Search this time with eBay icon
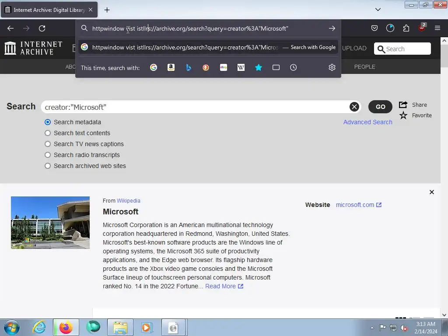Image resolution: width=448 pixels, height=336 pixels. click(x=224, y=67)
